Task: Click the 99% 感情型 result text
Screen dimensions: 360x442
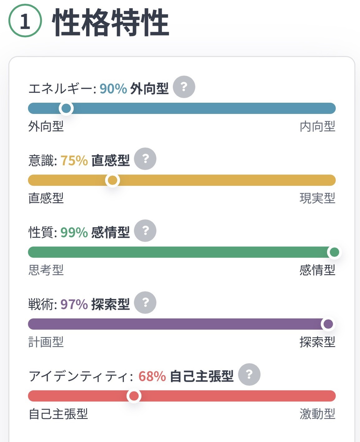Action: [95, 232]
